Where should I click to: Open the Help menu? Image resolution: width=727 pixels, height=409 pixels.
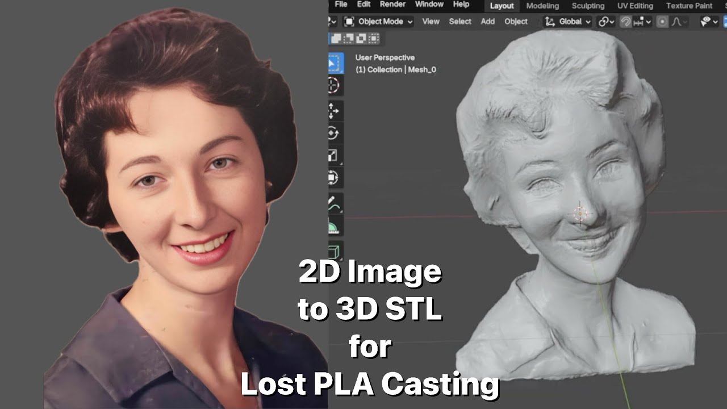pyautogui.click(x=461, y=5)
